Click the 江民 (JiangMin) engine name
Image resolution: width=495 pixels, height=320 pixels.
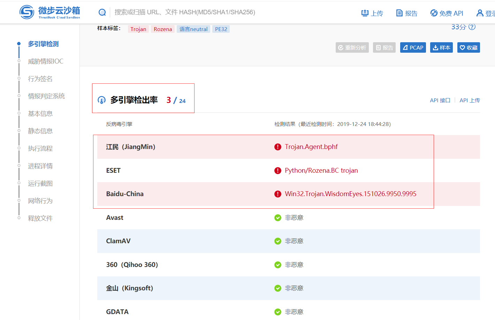131,147
